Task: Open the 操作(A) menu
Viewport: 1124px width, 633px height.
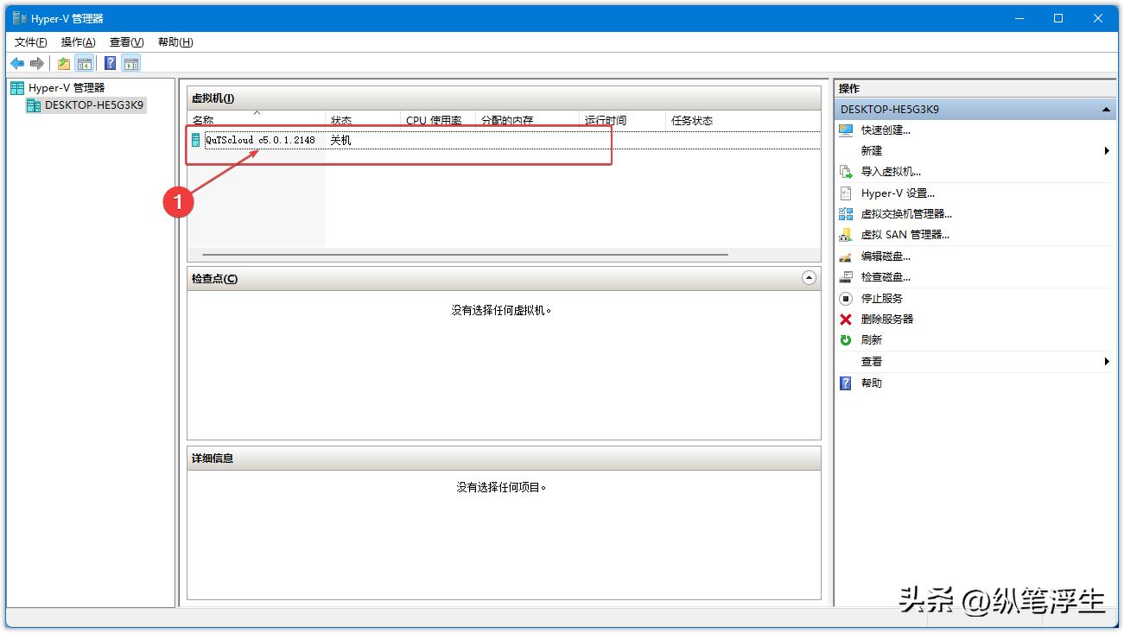Action: [79, 42]
